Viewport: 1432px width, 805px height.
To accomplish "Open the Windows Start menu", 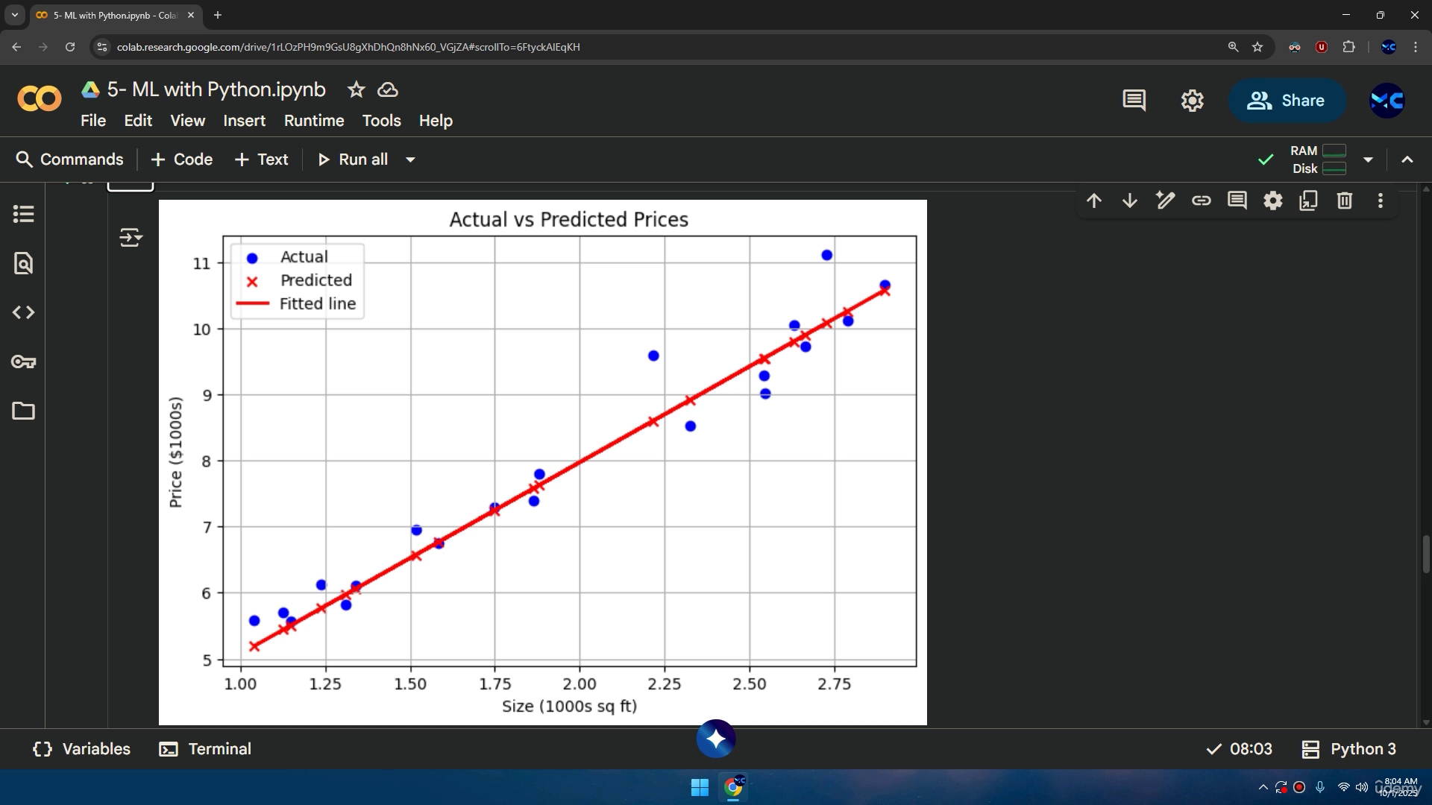I will [x=700, y=787].
